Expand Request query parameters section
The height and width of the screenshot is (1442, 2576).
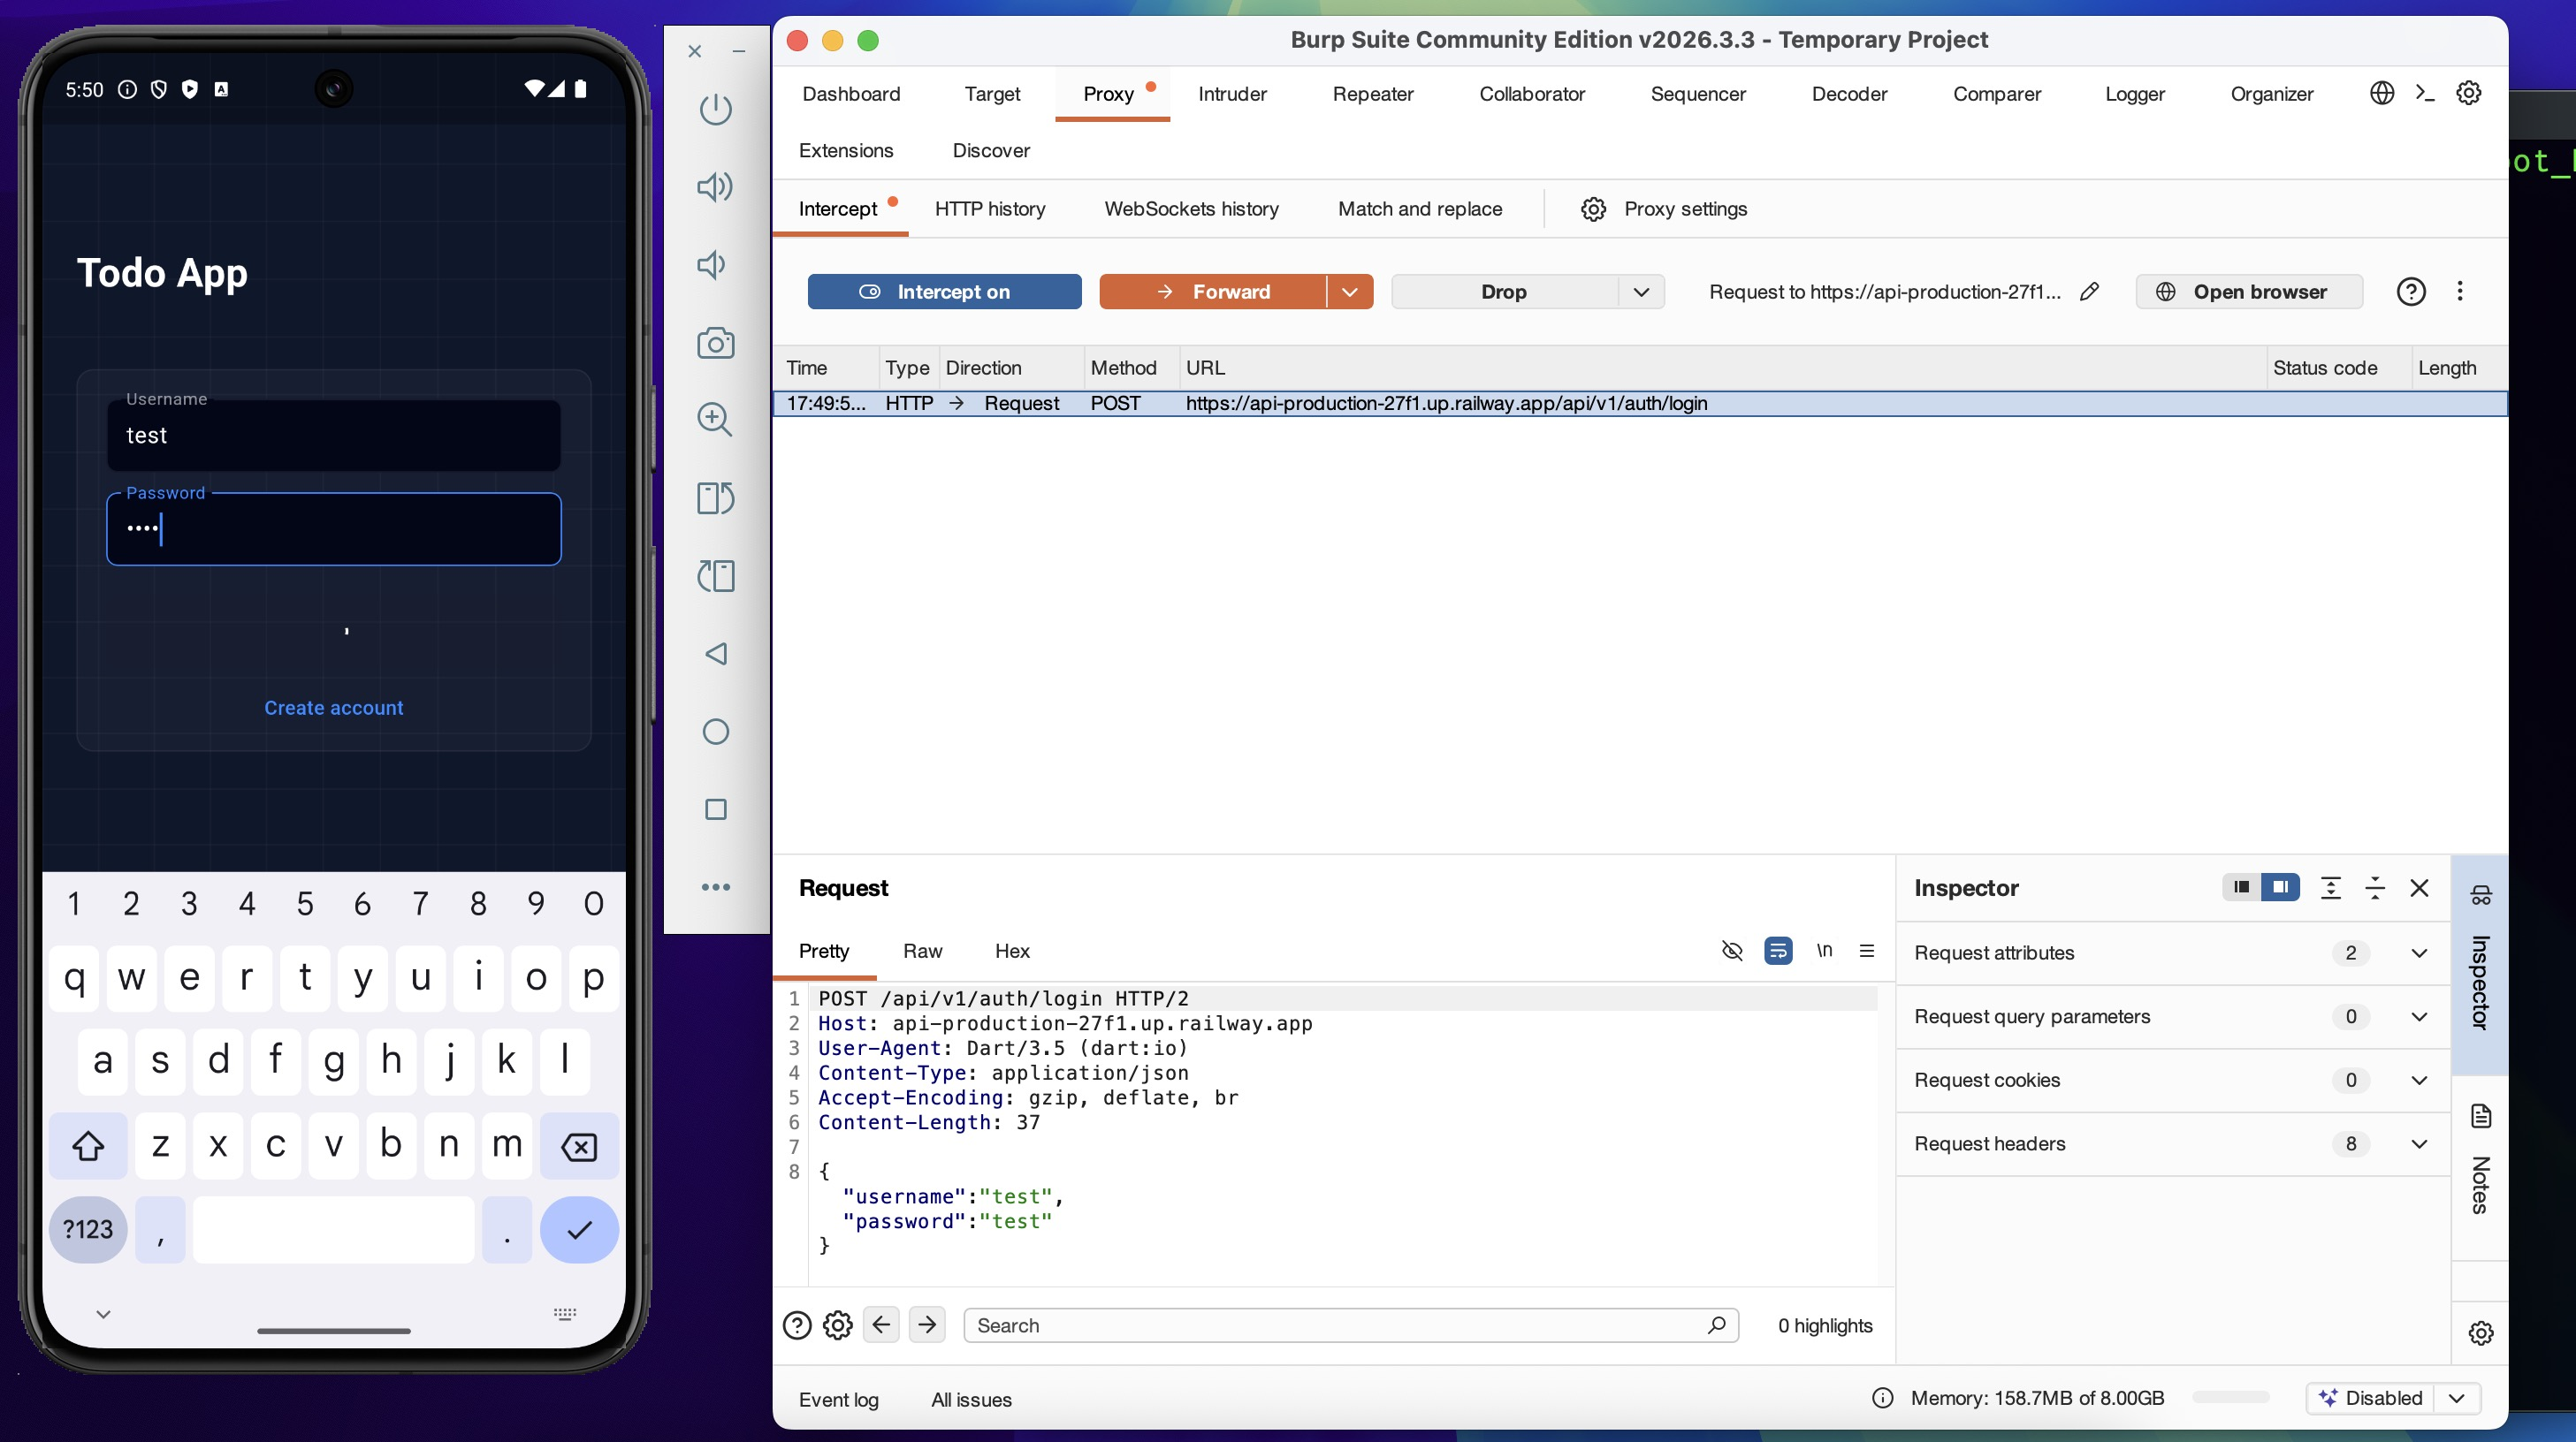2419,1016
